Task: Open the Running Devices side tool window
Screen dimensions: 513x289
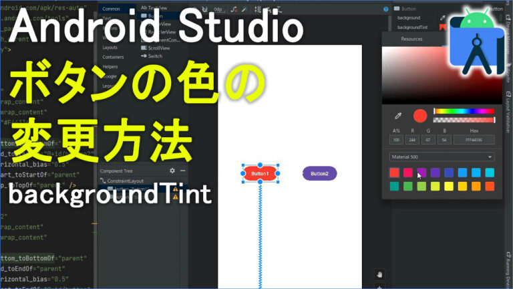Action: (508, 269)
